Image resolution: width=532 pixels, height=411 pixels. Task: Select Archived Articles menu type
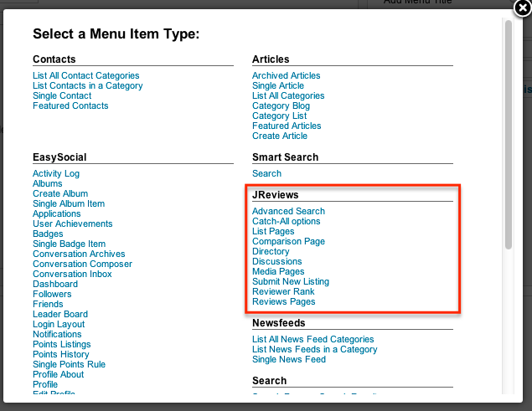tap(286, 75)
